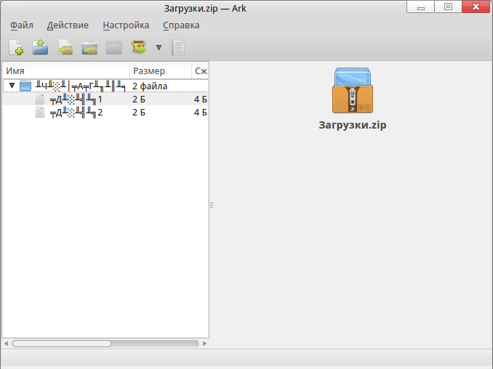Click the Extract archive toolbar icon
Image resolution: width=493 pixels, height=369 pixels.
[x=139, y=48]
